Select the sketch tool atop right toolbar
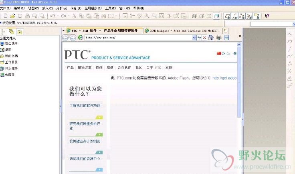Image resolution: width=295 pixels, height=174 pixels. point(290,34)
